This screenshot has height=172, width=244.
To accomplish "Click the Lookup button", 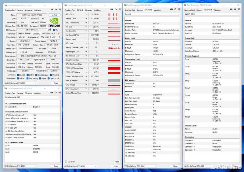I will click(x=55, y=15).
